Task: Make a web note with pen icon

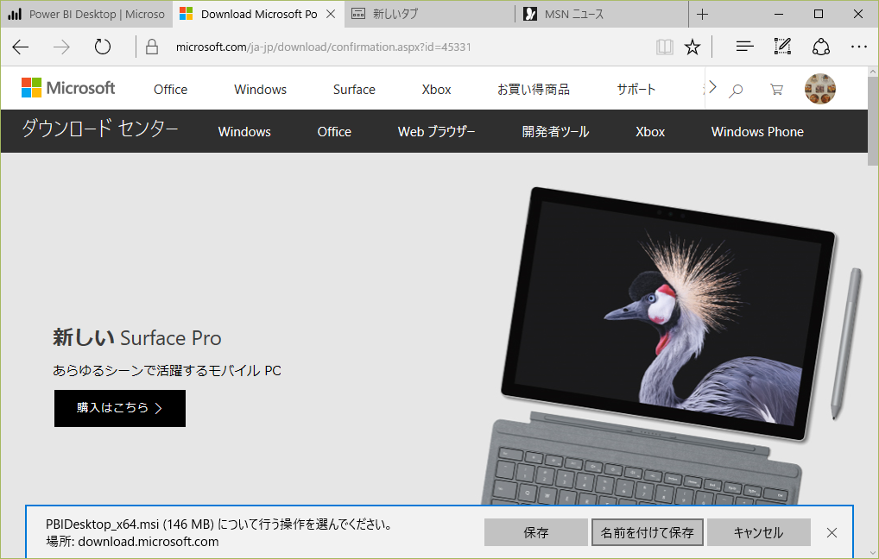Action: (x=782, y=47)
